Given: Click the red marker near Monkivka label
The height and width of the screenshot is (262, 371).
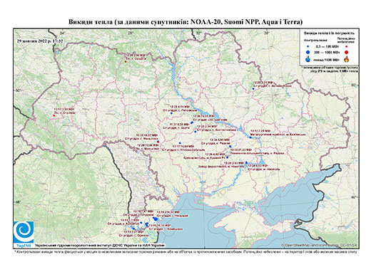Looking at the screenshot, I should pyautogui.click(x=158, y=142).
